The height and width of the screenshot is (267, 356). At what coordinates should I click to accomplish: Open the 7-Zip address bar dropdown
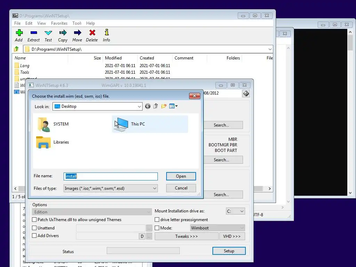click(270, 49)
